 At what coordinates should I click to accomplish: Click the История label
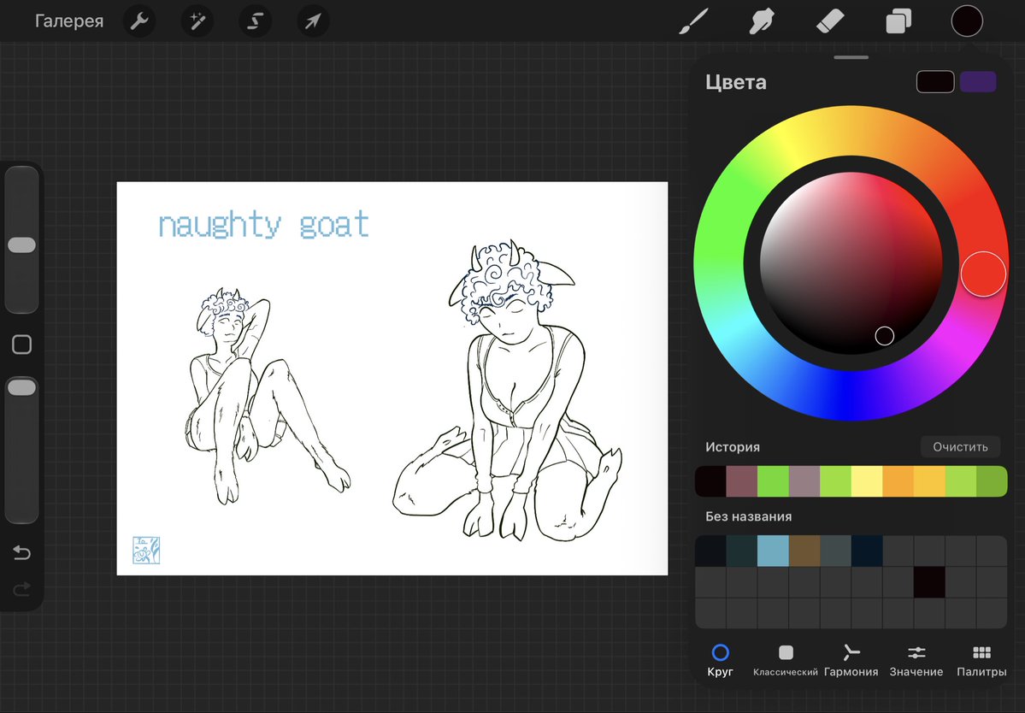732,447
